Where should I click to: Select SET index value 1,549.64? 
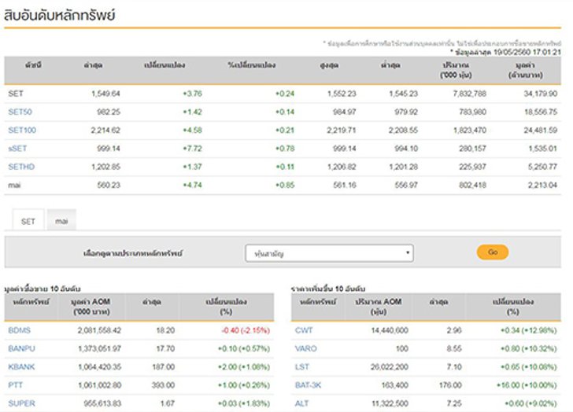point(105,94)
